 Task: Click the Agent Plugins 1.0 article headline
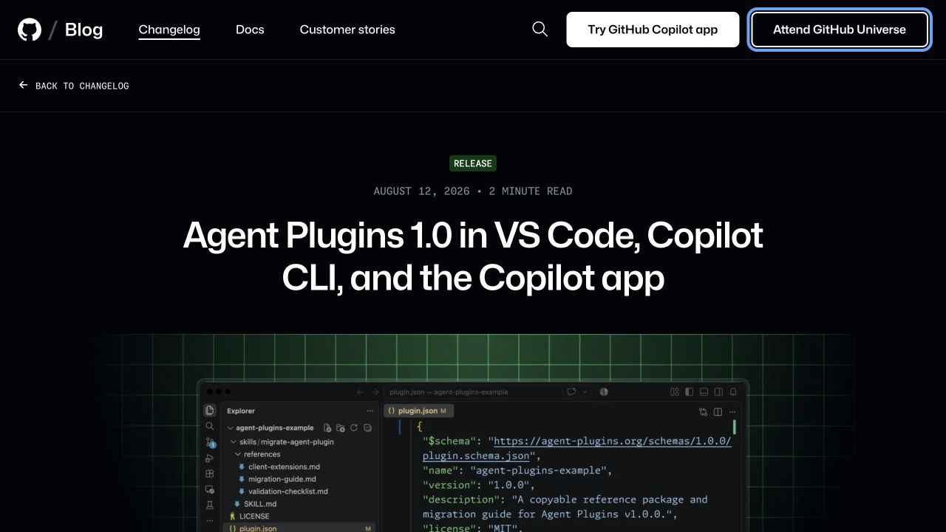[x=473, y=256]
